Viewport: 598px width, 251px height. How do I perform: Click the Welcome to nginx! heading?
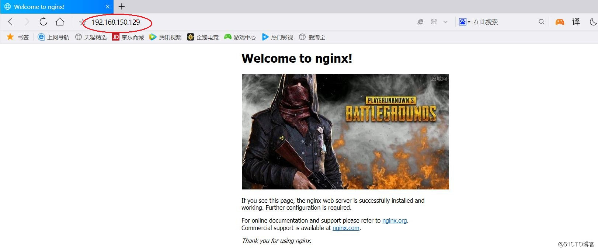tap(297, 58)
